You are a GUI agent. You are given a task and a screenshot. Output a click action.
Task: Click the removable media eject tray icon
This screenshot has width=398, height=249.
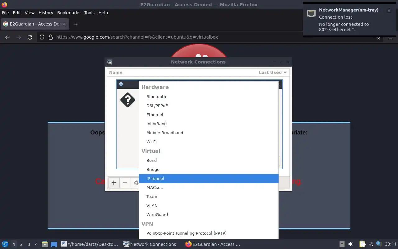tap(342, 244)
